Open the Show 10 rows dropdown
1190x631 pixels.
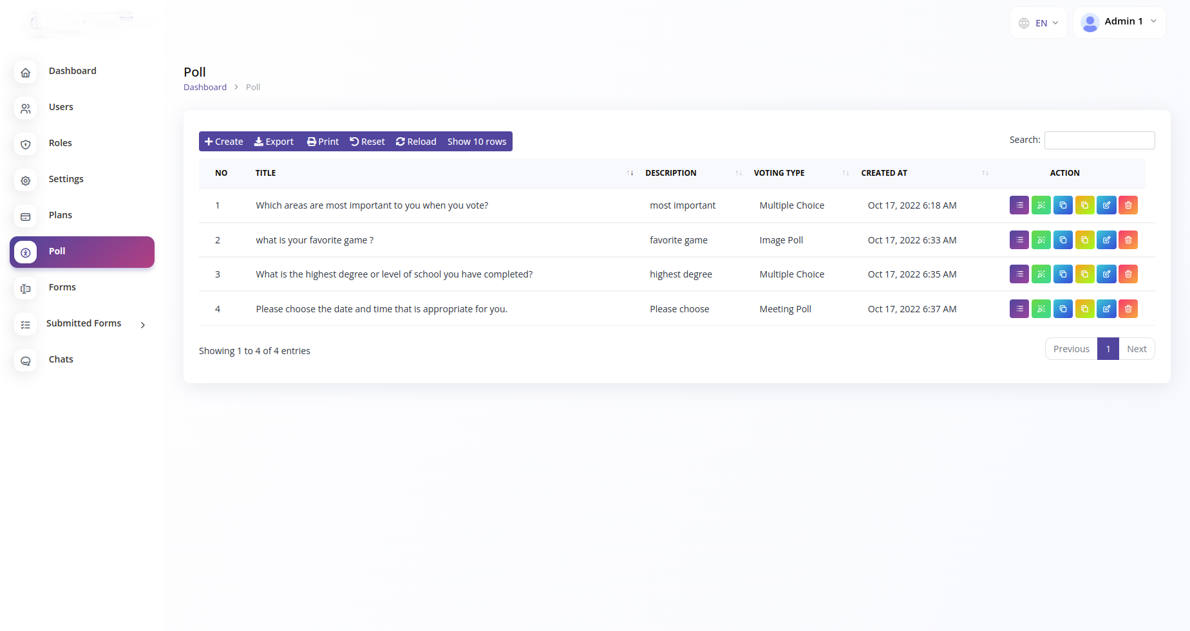tap(477, 142)
